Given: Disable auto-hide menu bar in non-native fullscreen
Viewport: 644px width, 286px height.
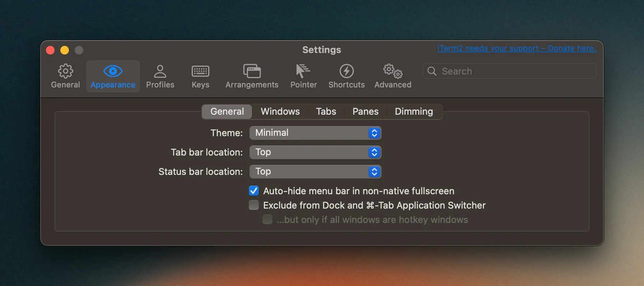Looking at the screenshot, I should (x=254, y=191).
